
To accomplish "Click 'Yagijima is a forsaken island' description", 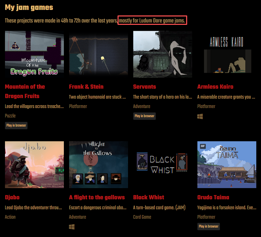I will pyautogui.click(x=227, y=207).
